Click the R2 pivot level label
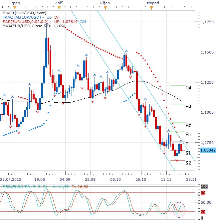Viewport: 219px width, 220px height. click(188, 125)
